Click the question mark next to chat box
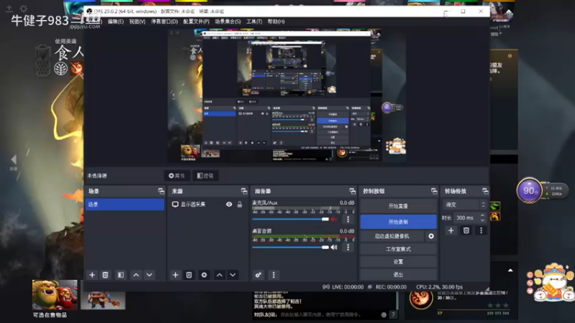The image size is (575, 323). (393, 314)
